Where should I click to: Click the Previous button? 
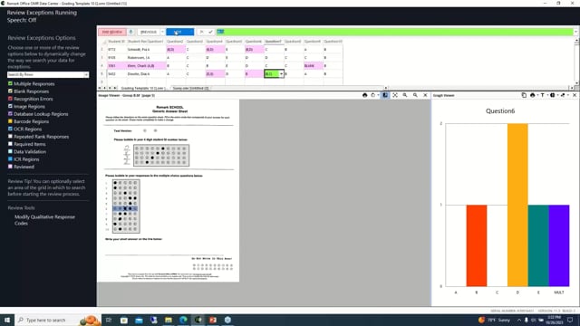149,32
